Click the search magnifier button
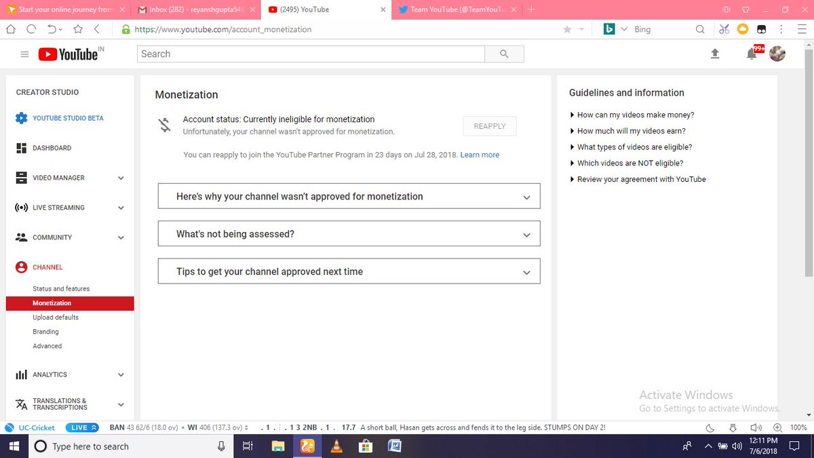The width and height of the screenshot is (814, 458). coord(504,54)
